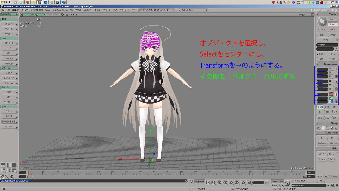This screenshot has width=339, height=191.
Task: Click the エンベロープ button
Action: 9,78
